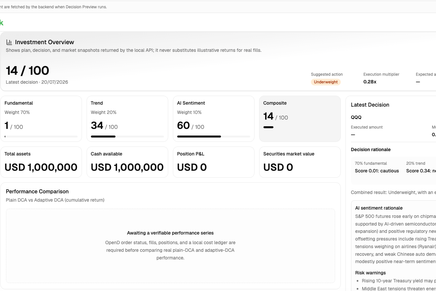Click the Execution multiplier value 0.28x

pos(370,82)
